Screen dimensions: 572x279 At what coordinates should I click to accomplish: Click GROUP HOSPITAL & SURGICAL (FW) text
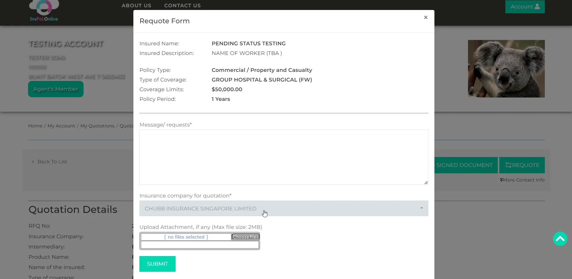[262, 80]
